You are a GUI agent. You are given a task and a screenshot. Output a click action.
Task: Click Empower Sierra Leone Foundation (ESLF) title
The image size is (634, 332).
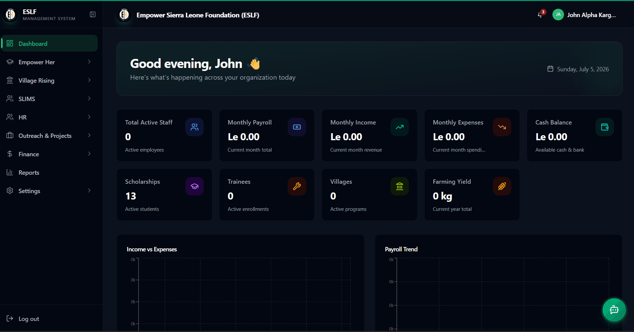click(198, 15)
